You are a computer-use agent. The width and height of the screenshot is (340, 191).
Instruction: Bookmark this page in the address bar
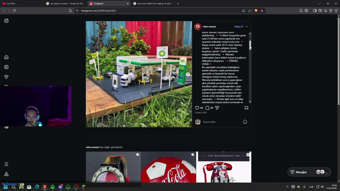click(x=70, y=11)
